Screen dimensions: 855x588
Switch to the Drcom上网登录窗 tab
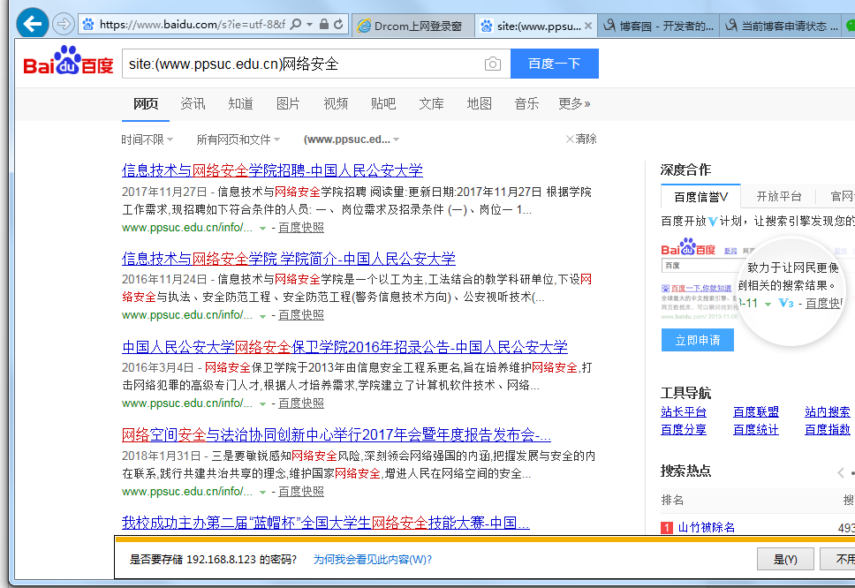(413, 26)
